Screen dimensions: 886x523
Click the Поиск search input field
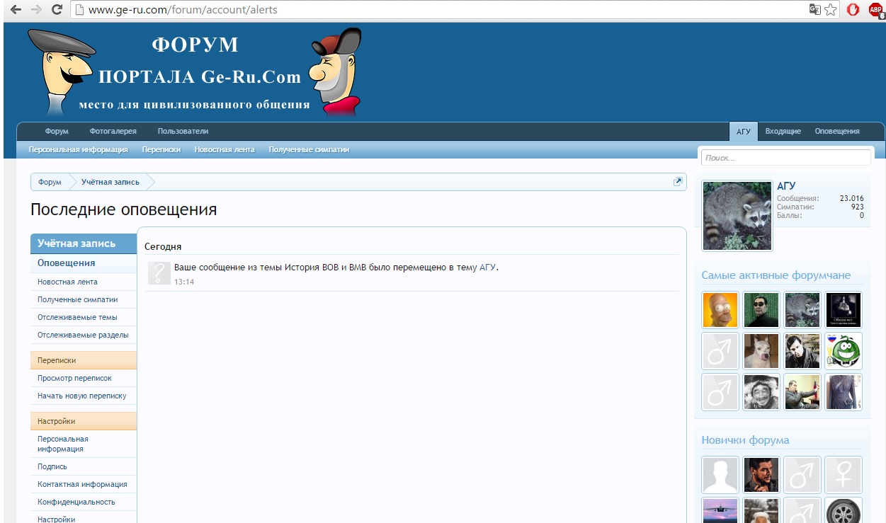pos(785,158)
